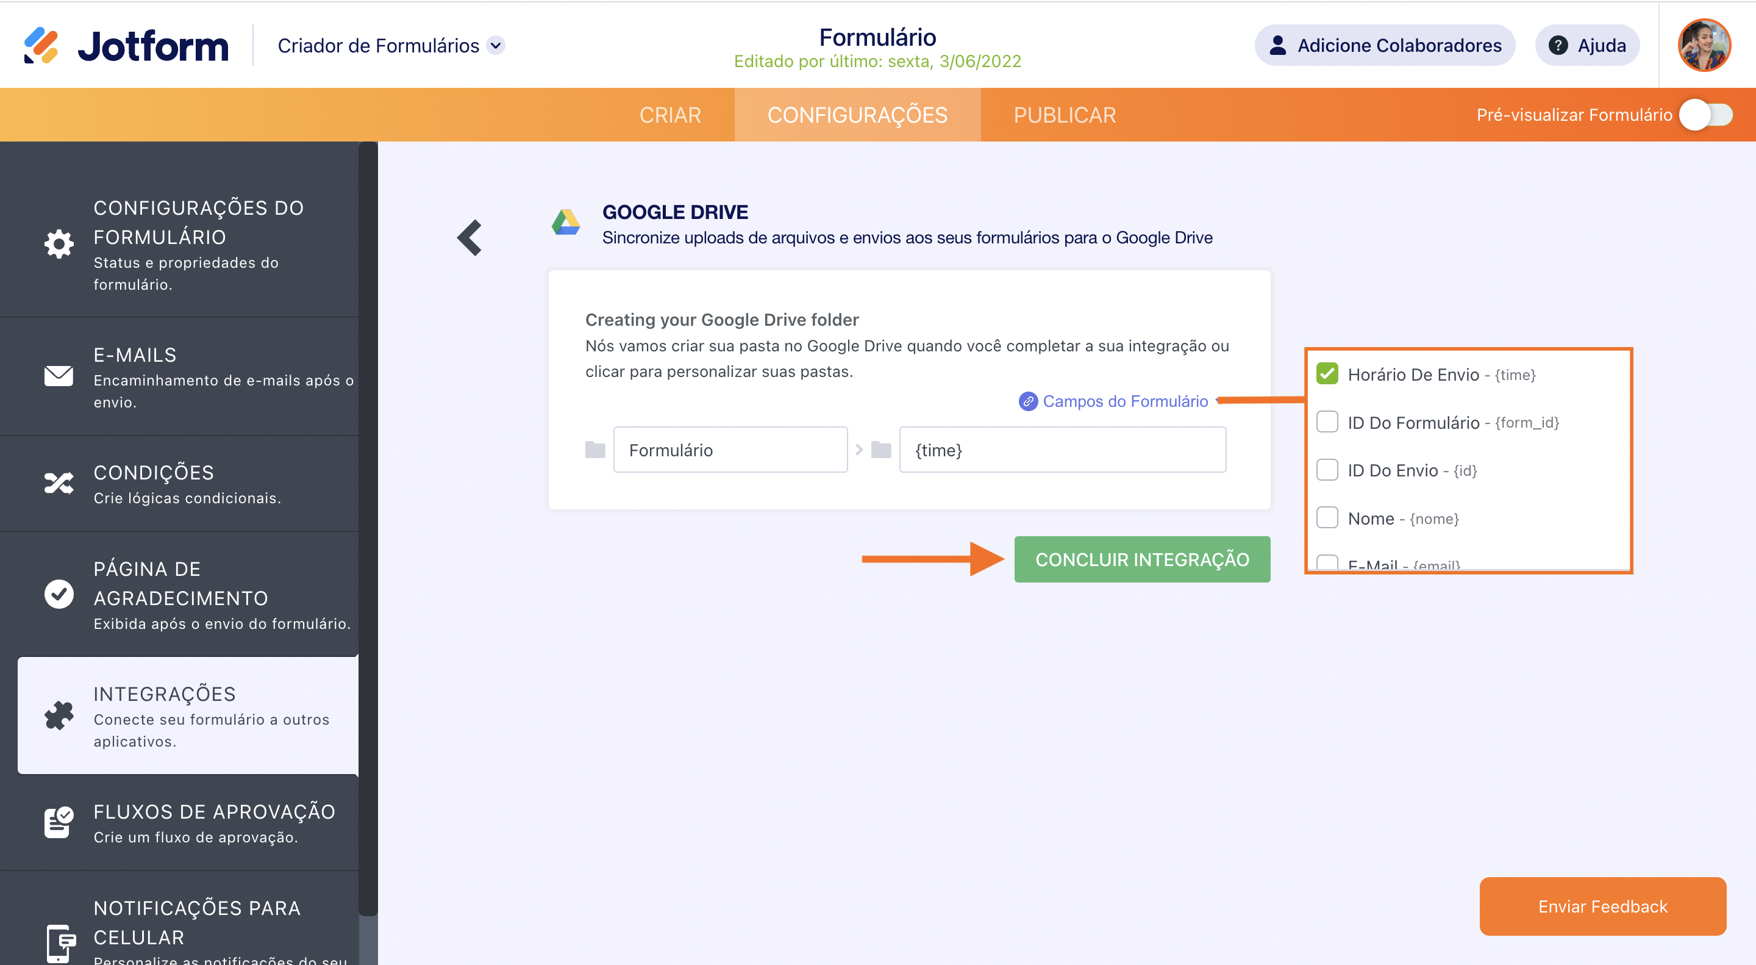Open Campos do Formulário field list

pos(1124,401)
